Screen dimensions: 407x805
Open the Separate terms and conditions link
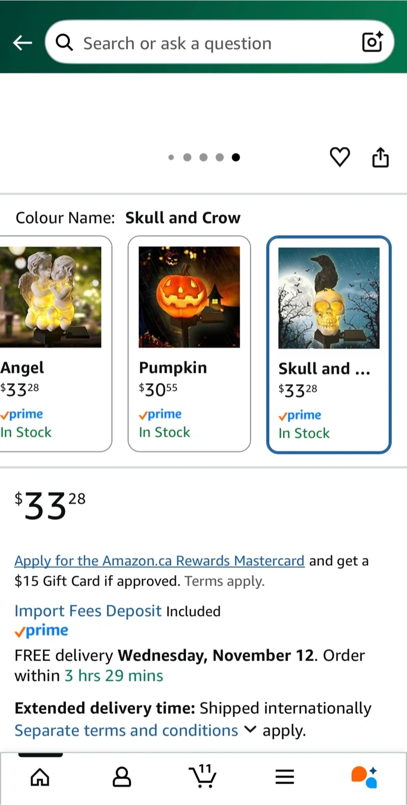(x=126, y=731)
